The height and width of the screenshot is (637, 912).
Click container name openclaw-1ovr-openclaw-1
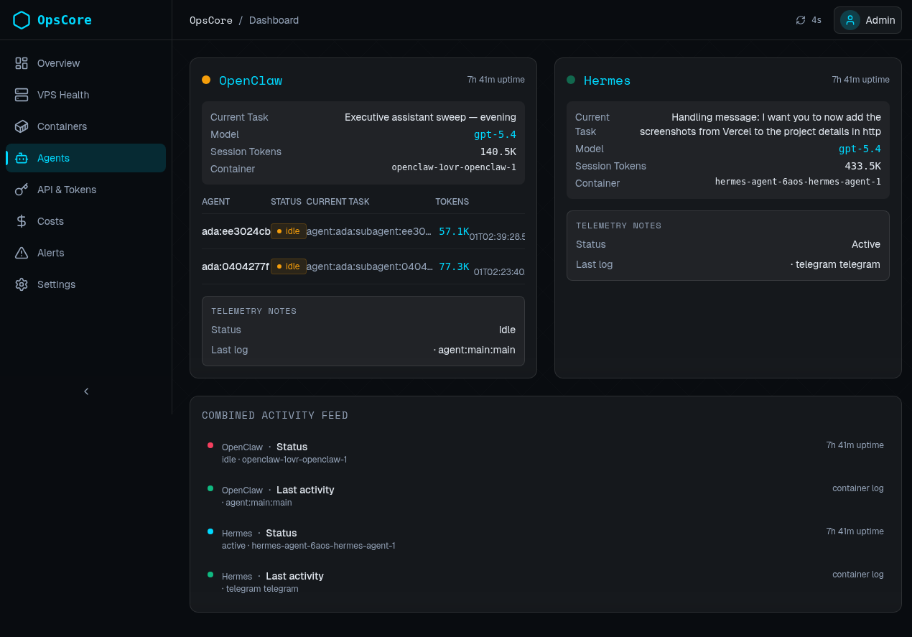[454, 167]
